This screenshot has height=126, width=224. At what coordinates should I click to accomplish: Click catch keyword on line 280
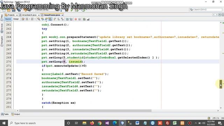click(x=46, y=103)
